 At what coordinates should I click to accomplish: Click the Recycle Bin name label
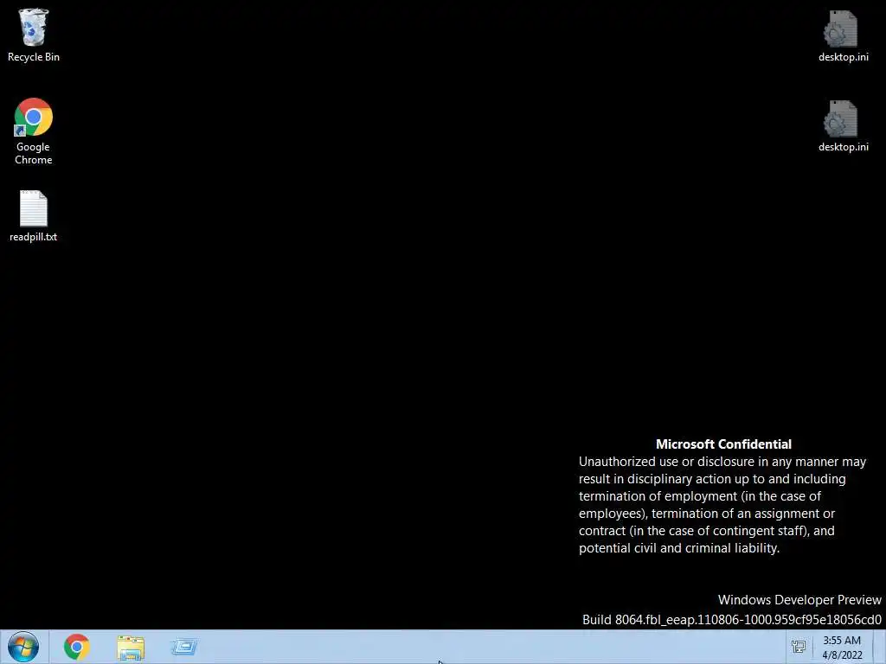pyautogui.click(x=34, y=57)
